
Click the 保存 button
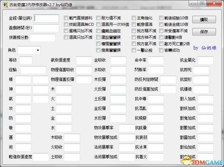click(x=204, y=32)
